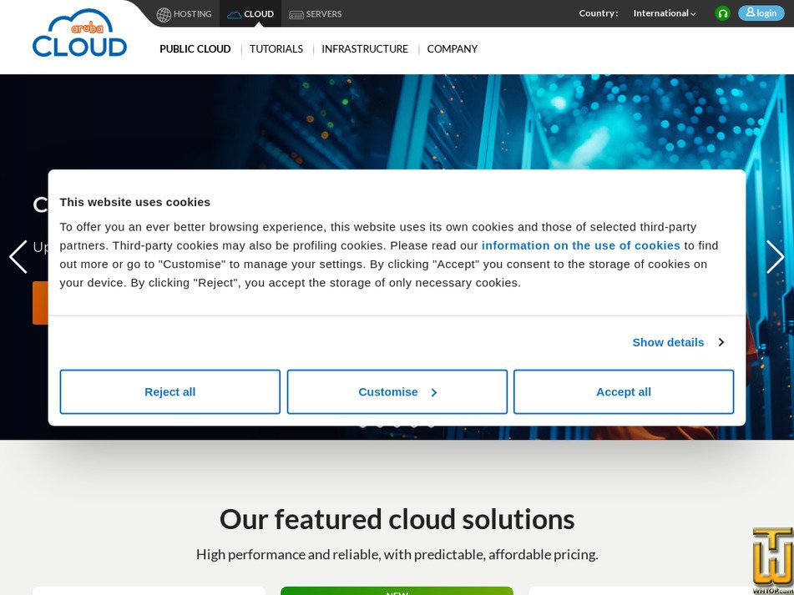794x595 pixels.
Task: Open the information on cookies link
Action: (580, 245)
